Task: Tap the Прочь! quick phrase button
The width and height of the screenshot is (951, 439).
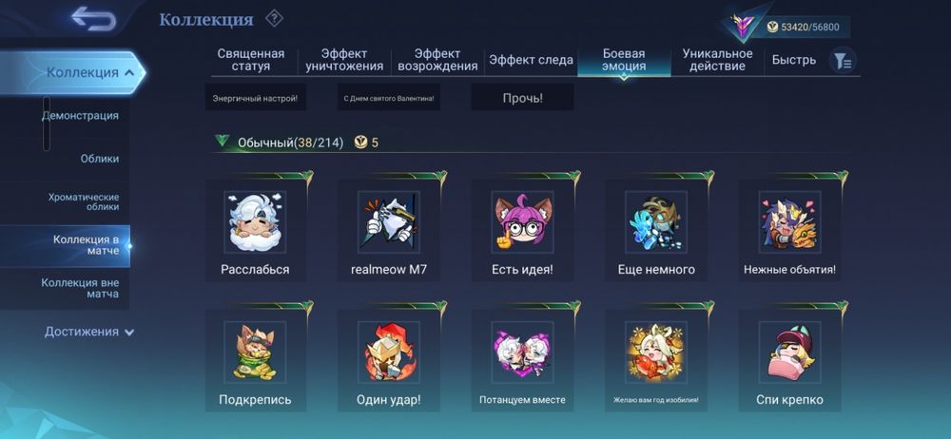Action: point(522,98)
